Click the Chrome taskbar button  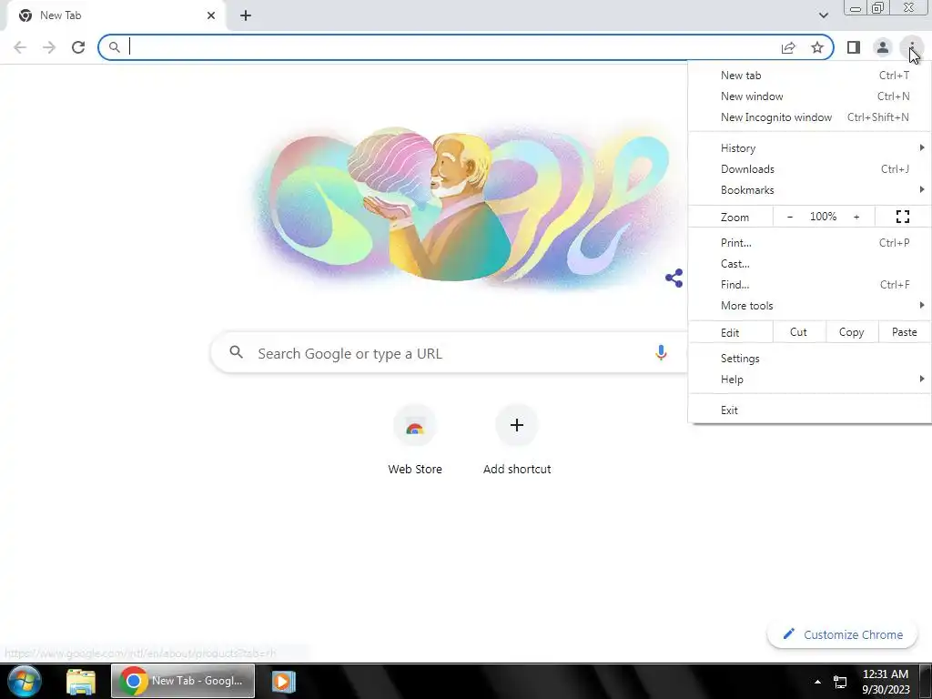tap(183, 681)
